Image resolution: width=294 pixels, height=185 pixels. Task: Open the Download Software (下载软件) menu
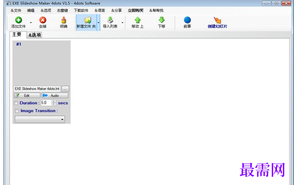click(81, 11)
